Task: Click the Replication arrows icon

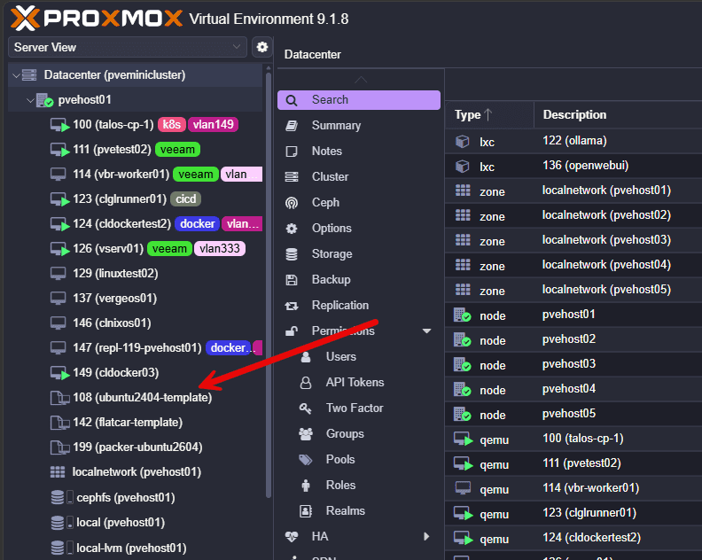Action: 292,306
